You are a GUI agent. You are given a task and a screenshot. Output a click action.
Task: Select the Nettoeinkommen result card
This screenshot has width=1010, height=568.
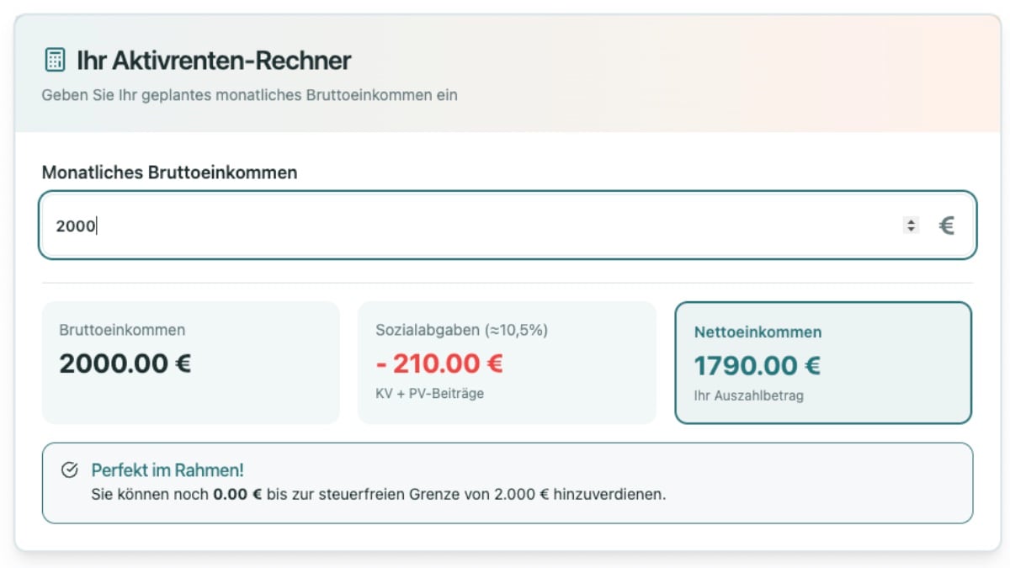point(823,362)
